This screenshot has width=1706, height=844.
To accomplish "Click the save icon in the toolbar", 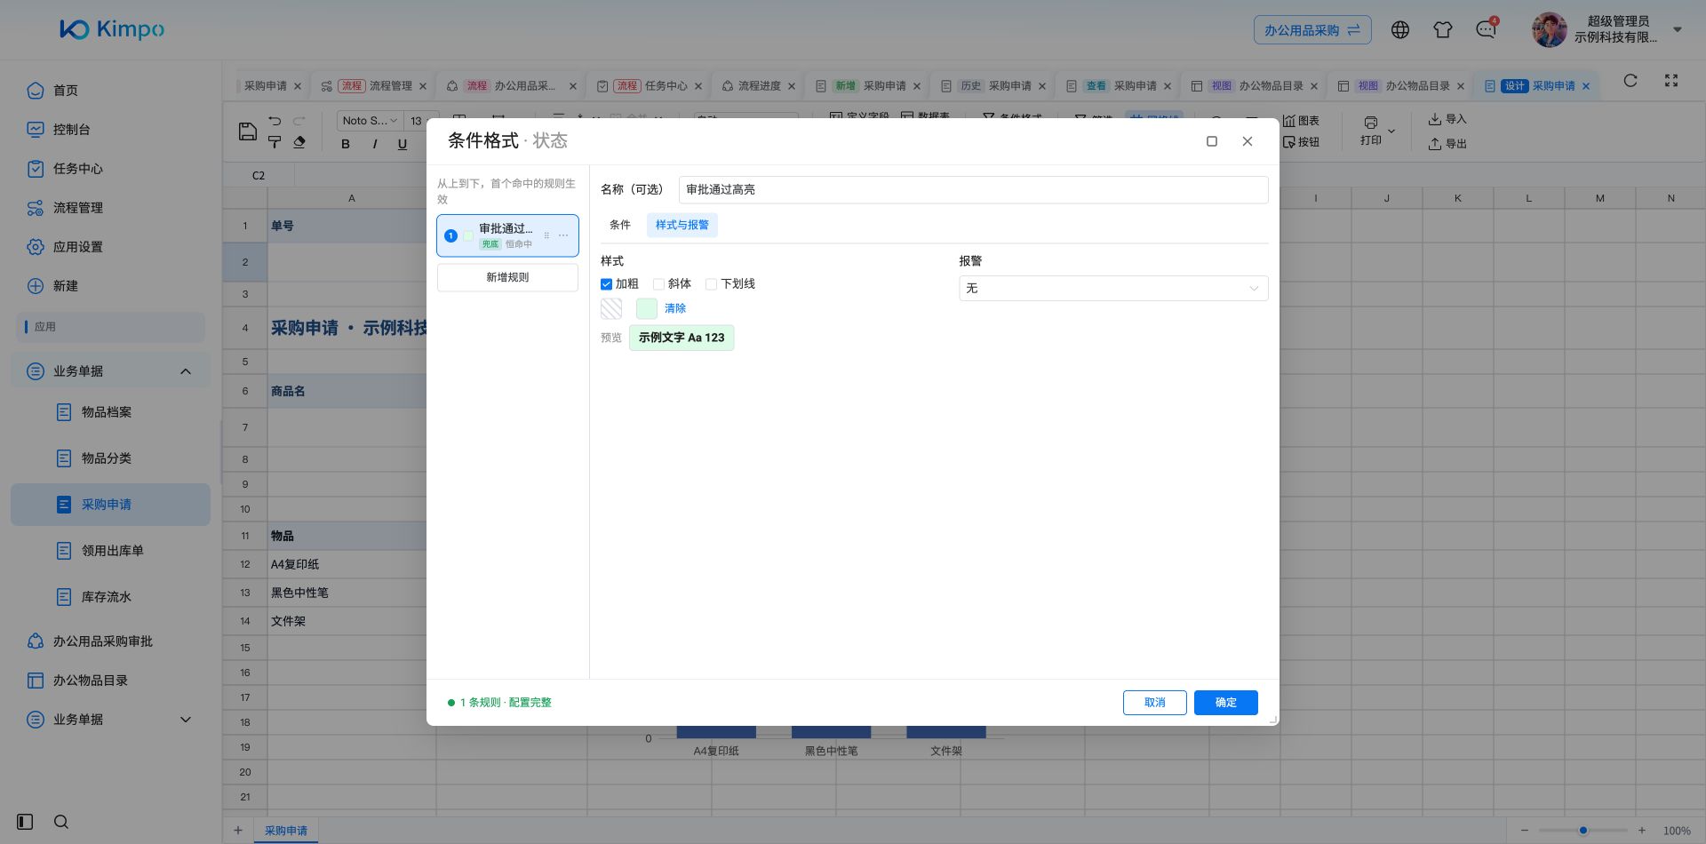I will pos(248,131).
